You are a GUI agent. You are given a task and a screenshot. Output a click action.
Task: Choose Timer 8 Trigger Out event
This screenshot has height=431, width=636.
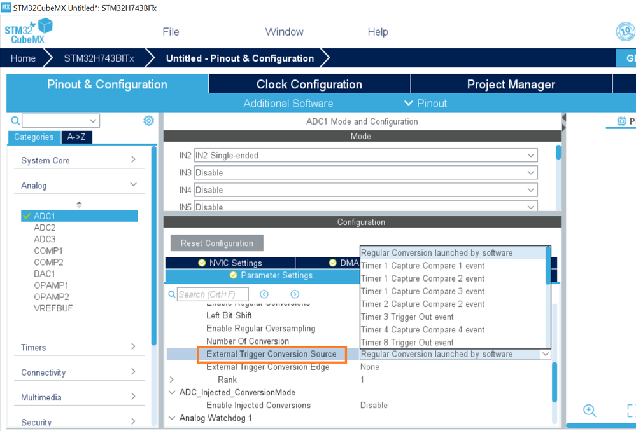coord(453,343)
